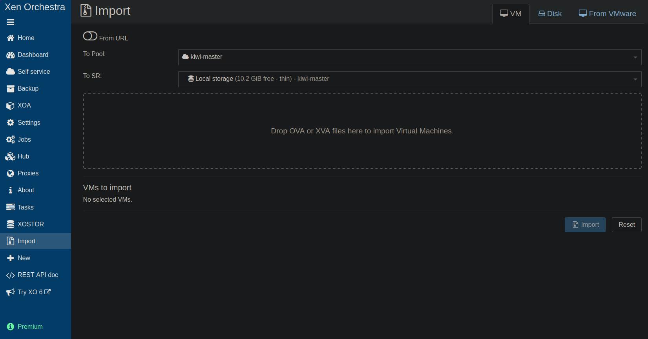Switch to the Disk tab
648x339 pixels.
point(550,14)
